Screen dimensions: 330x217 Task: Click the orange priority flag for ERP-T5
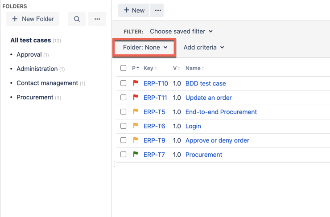(x=136, y=112)
